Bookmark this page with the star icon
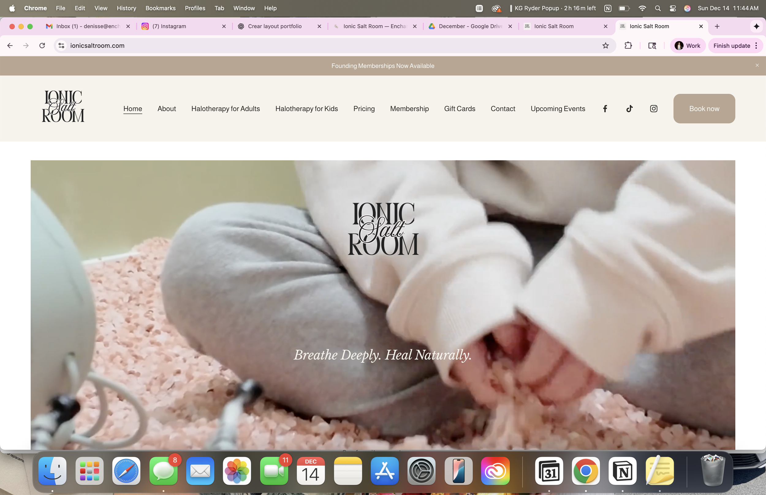 [x=605, y=46]
